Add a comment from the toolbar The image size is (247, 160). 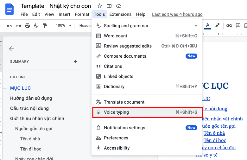click(238, 26)
